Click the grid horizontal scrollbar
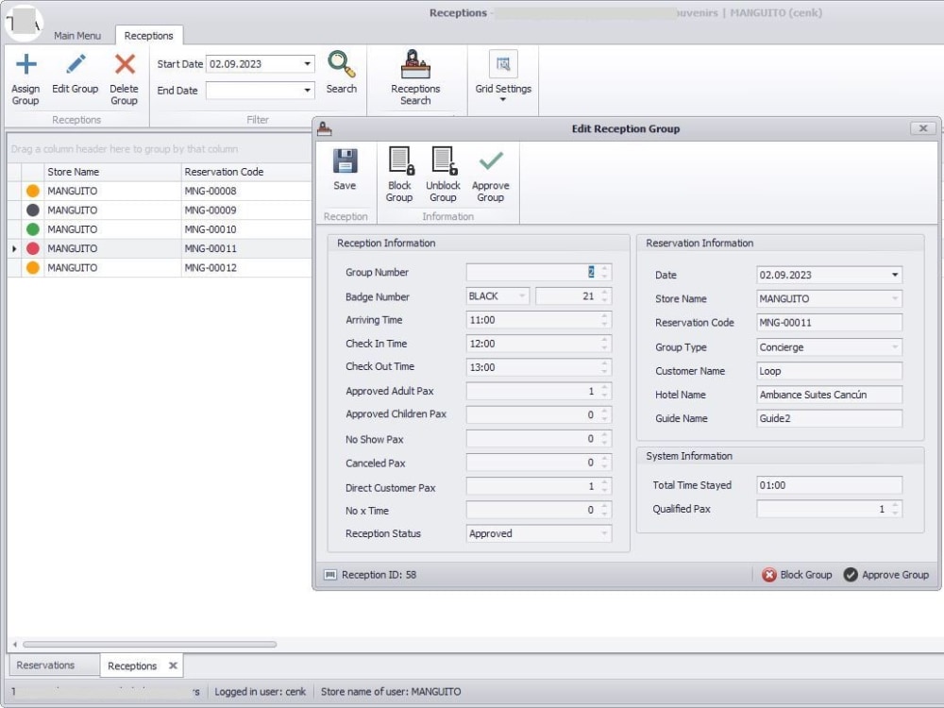The width and height of the screenshot is (944, 708). pyautogui.click(x=149, y=644)
